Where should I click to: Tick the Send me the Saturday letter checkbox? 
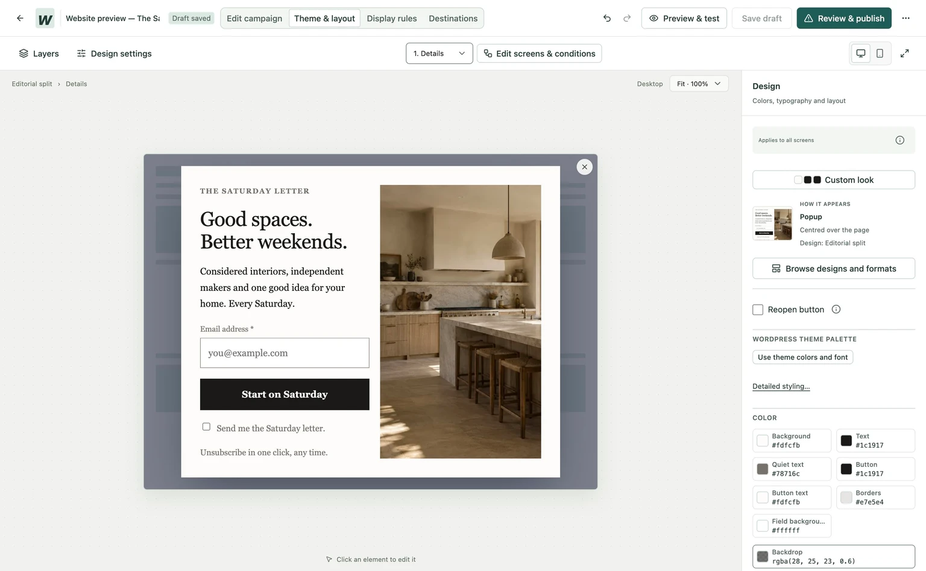click(x=206, y=426)
